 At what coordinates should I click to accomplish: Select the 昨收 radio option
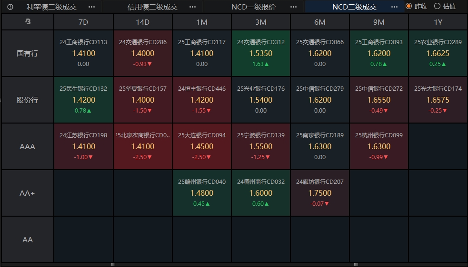click(417, 6)
